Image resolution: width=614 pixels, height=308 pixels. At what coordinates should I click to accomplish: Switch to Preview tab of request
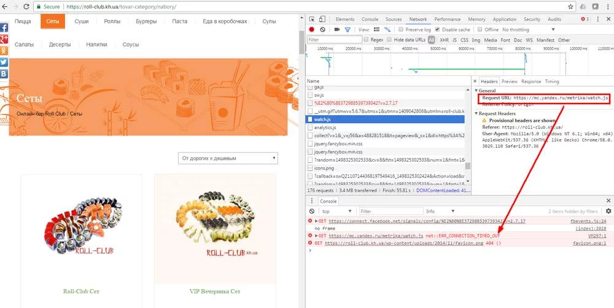[x=510, y=81]
